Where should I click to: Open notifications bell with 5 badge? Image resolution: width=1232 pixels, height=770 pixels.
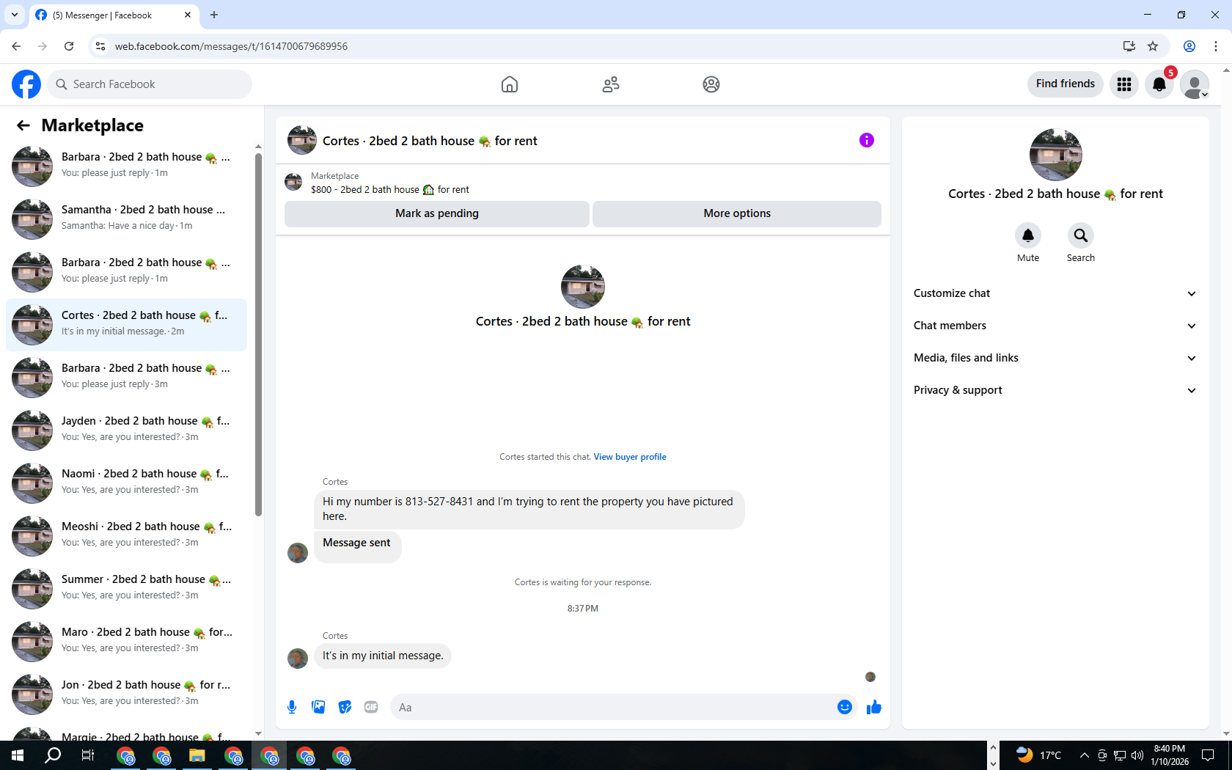1159,84
